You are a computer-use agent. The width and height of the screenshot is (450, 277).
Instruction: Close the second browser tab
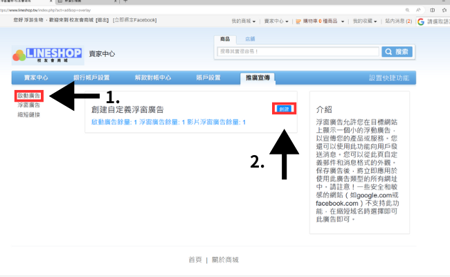(116, 1)
